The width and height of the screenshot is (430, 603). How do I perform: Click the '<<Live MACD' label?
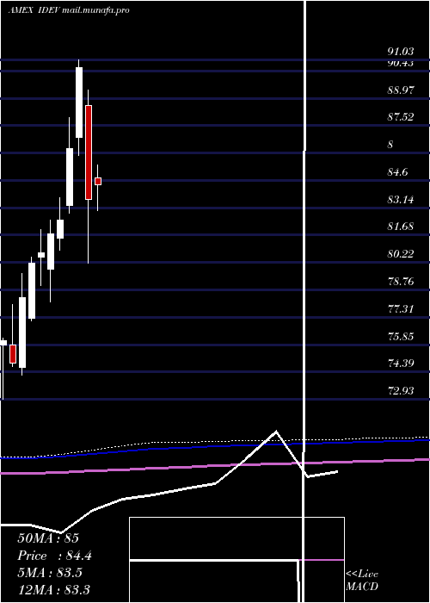tap(362, 581)
